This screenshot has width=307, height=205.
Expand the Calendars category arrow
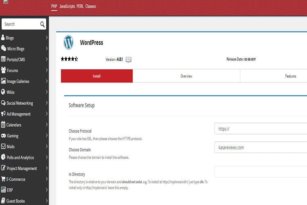(x=47, y=125)
